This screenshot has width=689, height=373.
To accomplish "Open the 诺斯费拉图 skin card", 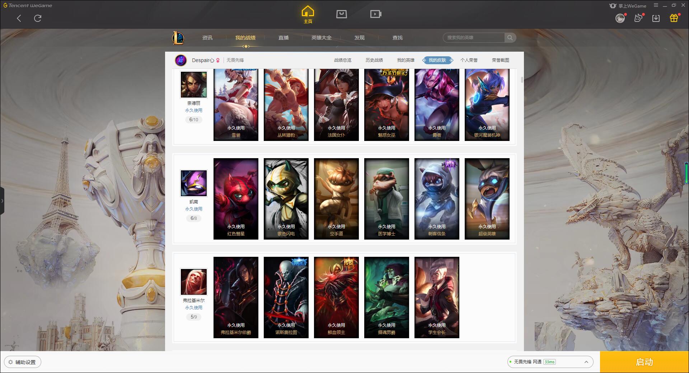I will [x=286, y=297].
